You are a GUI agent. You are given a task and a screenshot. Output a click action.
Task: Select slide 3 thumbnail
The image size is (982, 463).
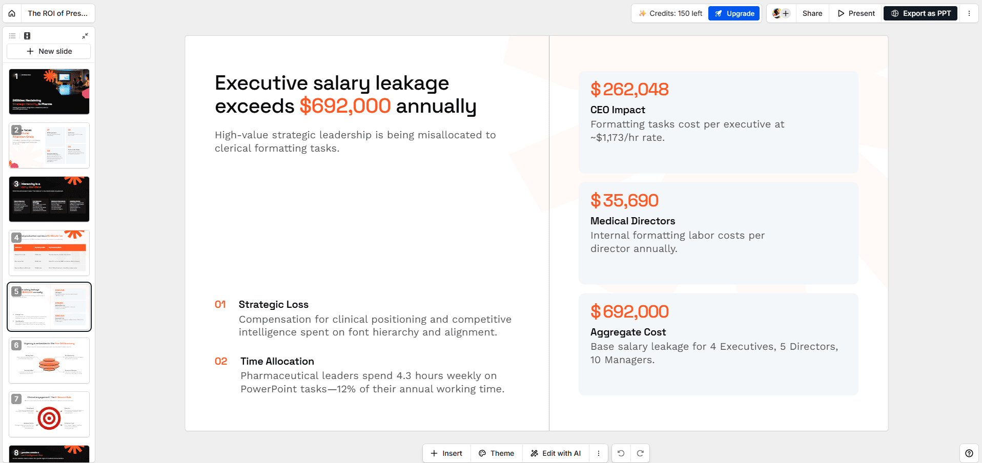click(x=49, y=199)
